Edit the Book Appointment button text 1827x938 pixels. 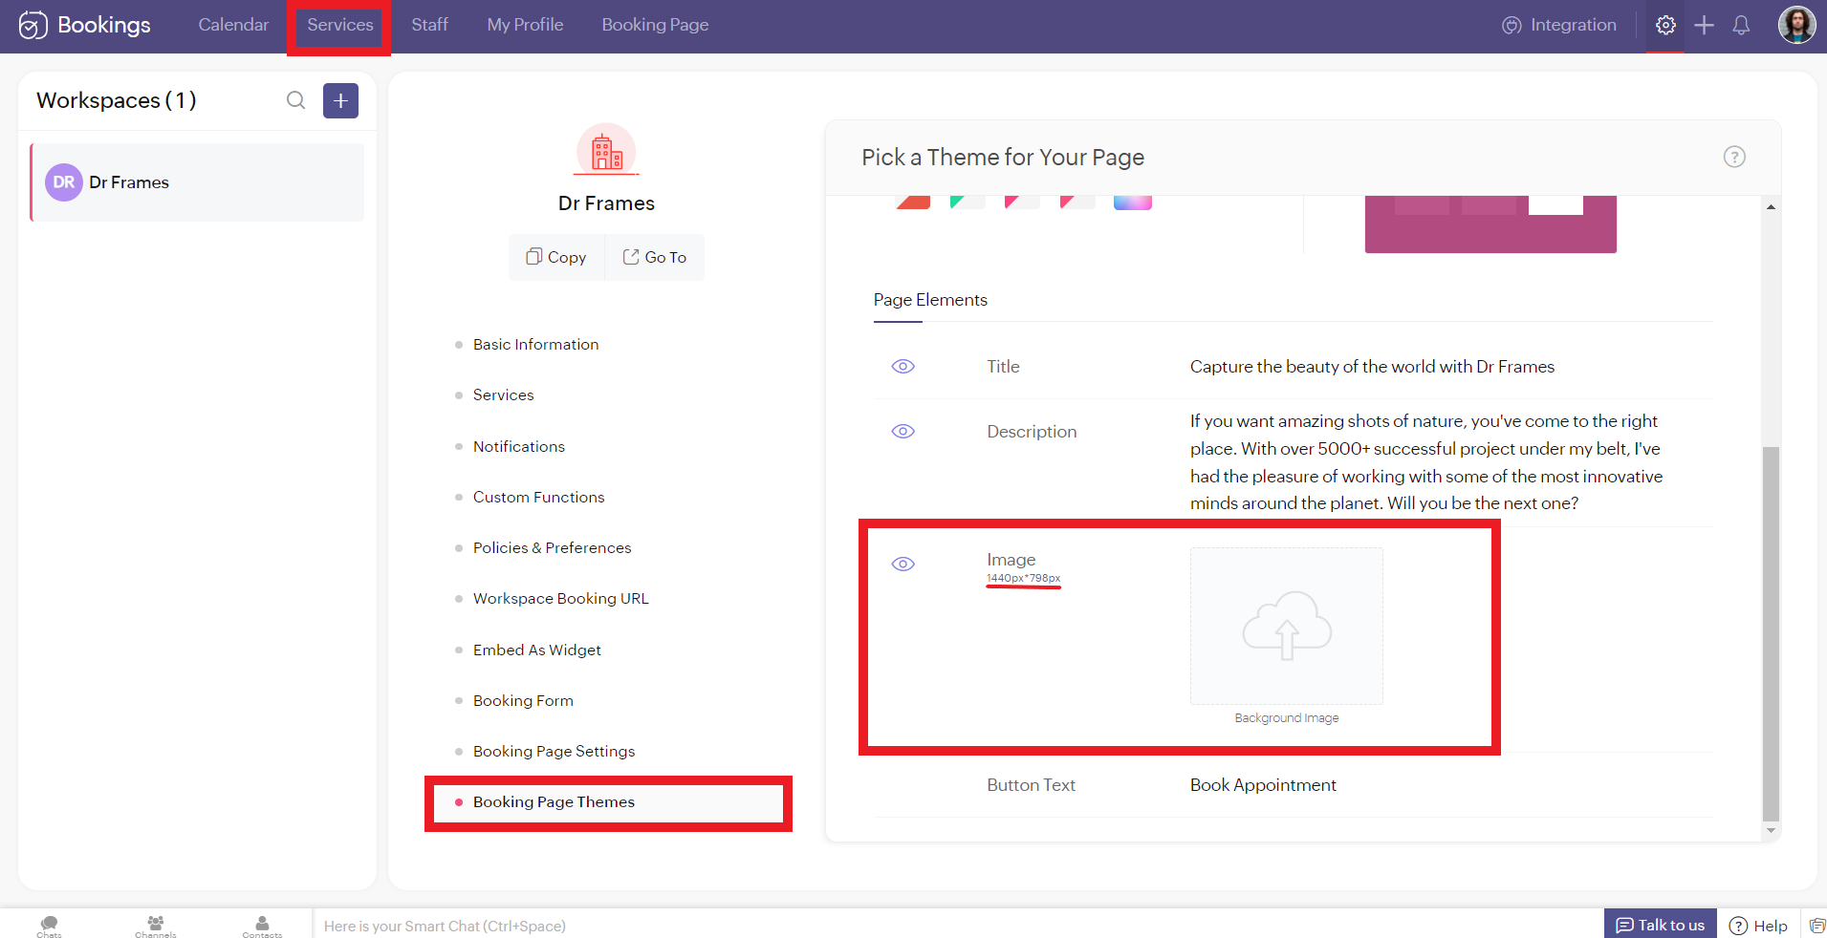[x=1263, y=785]
